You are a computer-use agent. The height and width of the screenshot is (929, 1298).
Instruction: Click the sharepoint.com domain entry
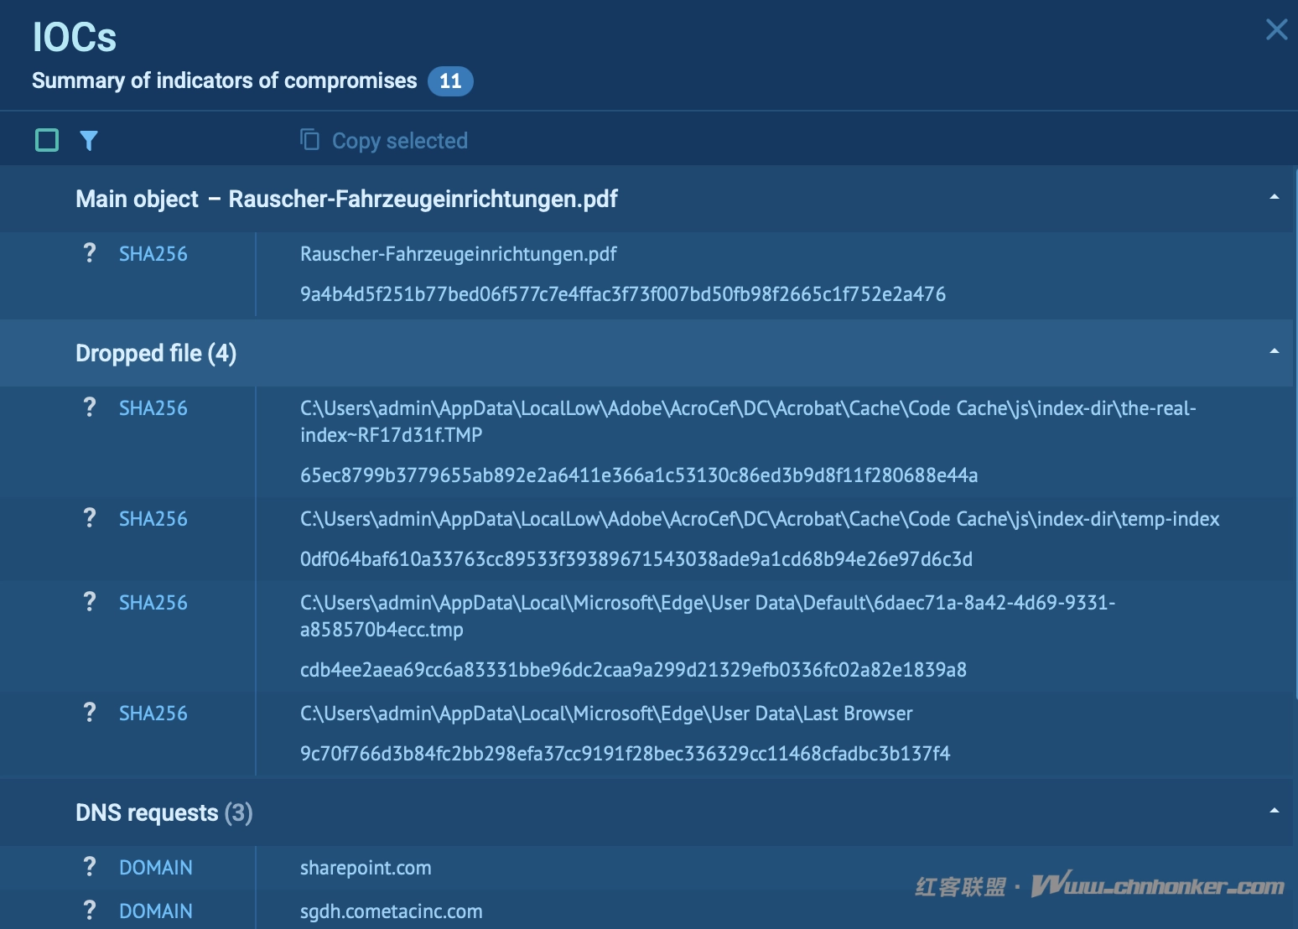366,868
